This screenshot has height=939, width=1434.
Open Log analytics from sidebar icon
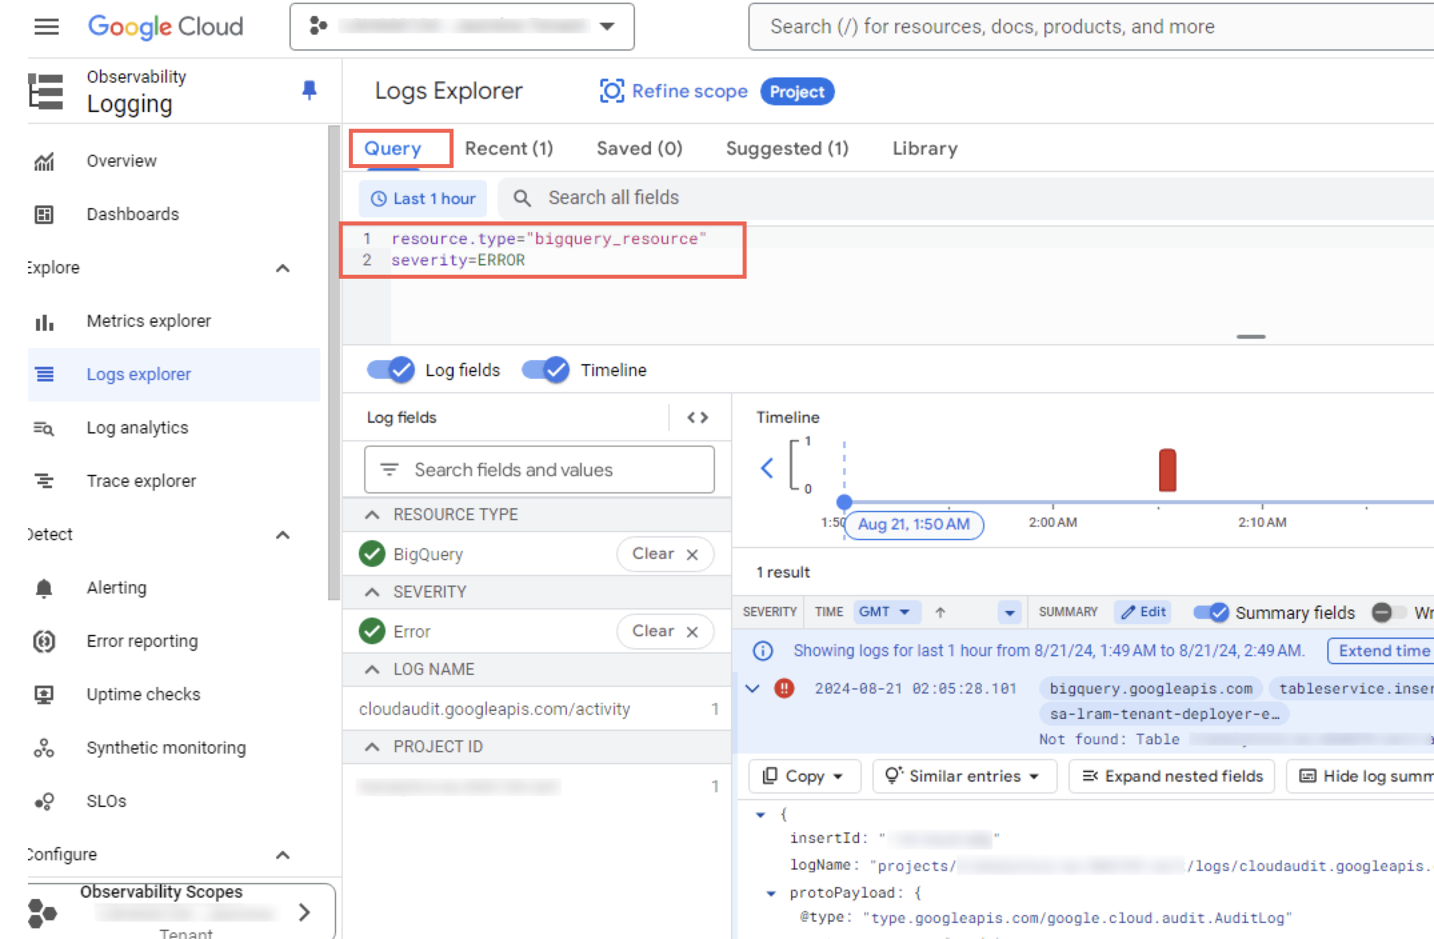(44, 428)
